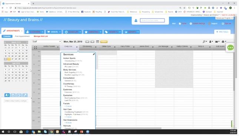Go to next day arrow button

(92, 42)
